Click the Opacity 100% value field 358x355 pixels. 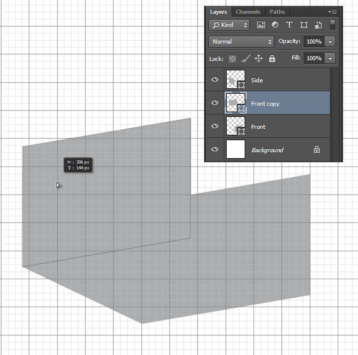point(314,42)
